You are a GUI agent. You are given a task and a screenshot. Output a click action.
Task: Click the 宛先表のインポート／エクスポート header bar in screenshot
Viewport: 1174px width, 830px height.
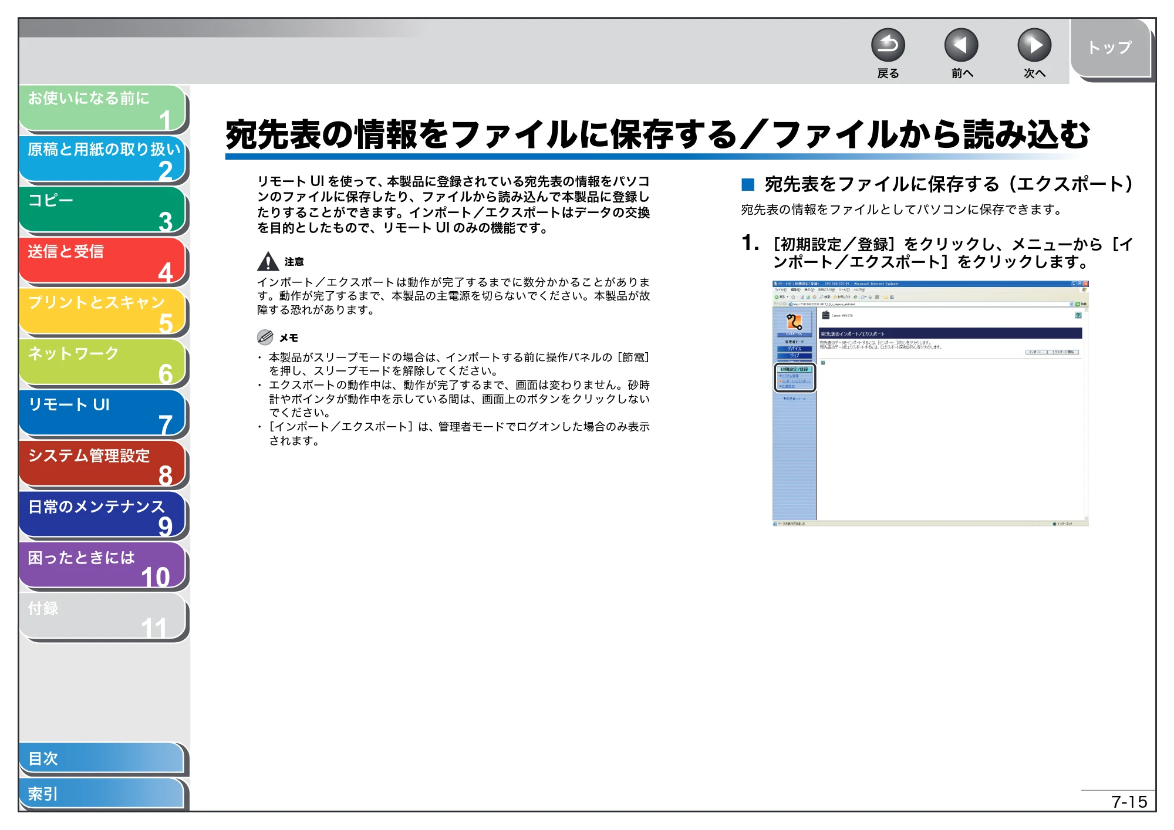pyautogui.click(x=950, y=333)
